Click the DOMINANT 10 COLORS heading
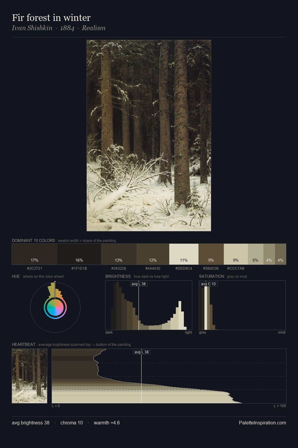298x448 pixels. (33, 240)
